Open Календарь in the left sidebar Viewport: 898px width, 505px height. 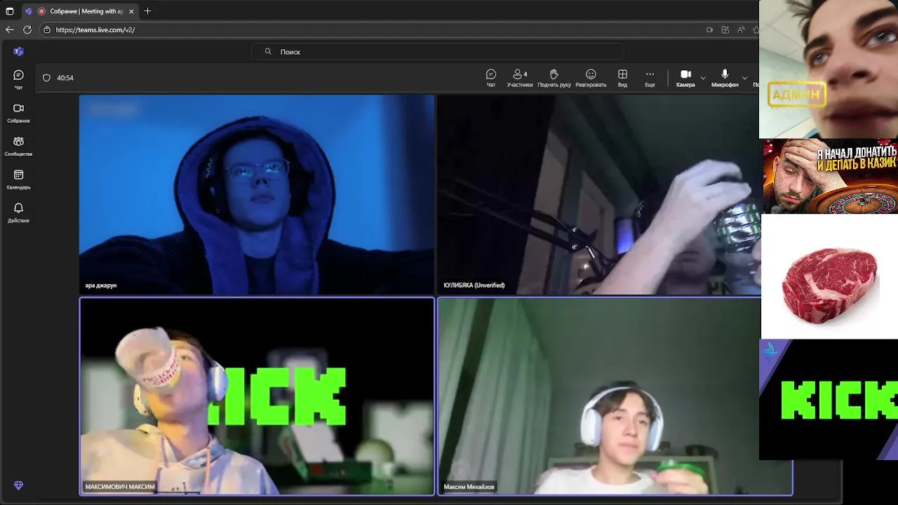coord(18,180)
